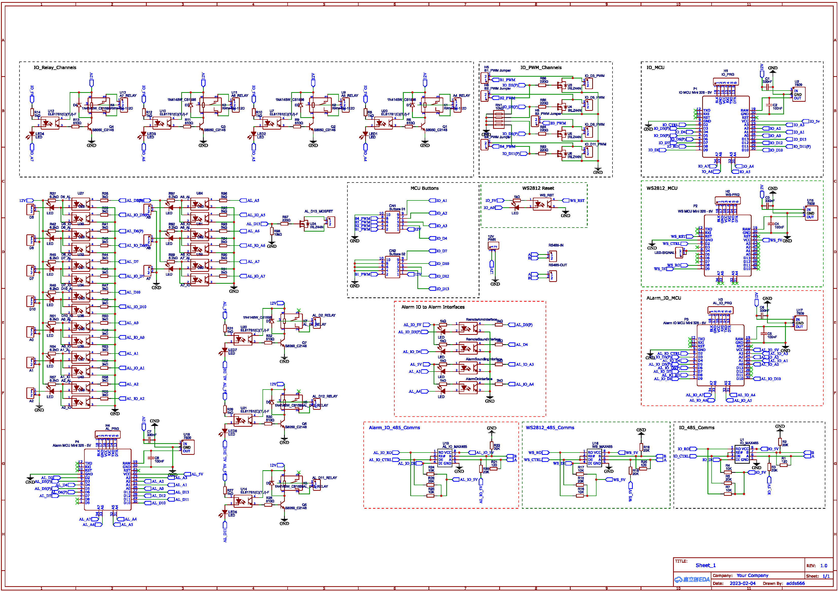
Task: Select the RS485-OUT connector symbol
Action: 553,276
